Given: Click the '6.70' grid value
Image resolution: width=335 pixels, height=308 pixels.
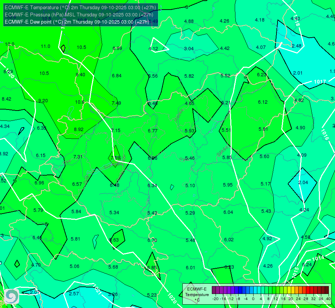Looking at the screenshot, I should pos(152,241).
